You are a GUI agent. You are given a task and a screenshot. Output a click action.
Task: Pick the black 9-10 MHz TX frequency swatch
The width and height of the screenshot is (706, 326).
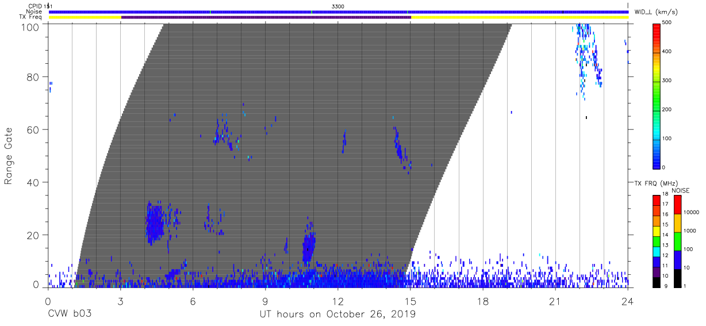point(655,282)
